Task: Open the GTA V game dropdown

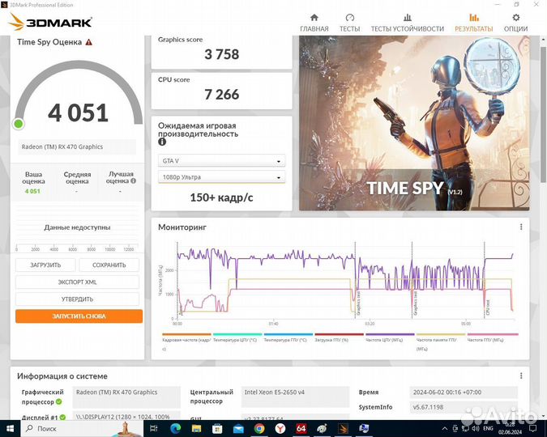Action: coord(221,161)
